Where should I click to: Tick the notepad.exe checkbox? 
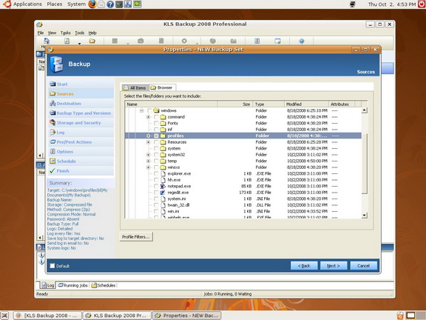(156, 186)
